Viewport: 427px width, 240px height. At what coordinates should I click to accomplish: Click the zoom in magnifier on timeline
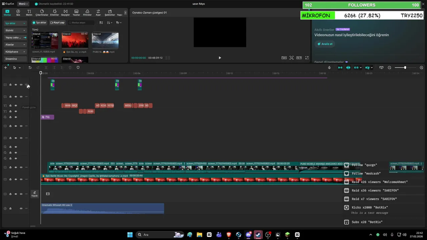[x=421, y=68]
